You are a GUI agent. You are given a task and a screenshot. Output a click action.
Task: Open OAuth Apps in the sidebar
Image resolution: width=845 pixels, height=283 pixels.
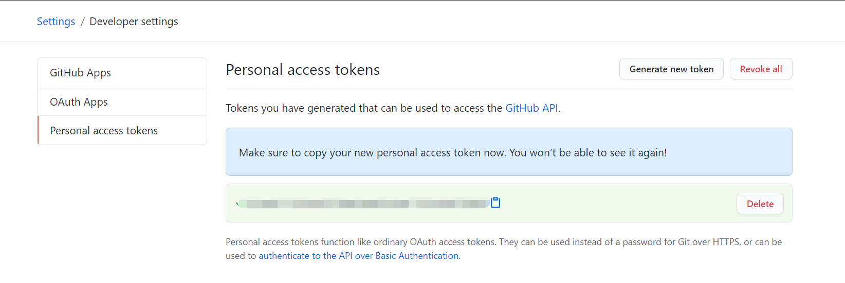(122, 102)
